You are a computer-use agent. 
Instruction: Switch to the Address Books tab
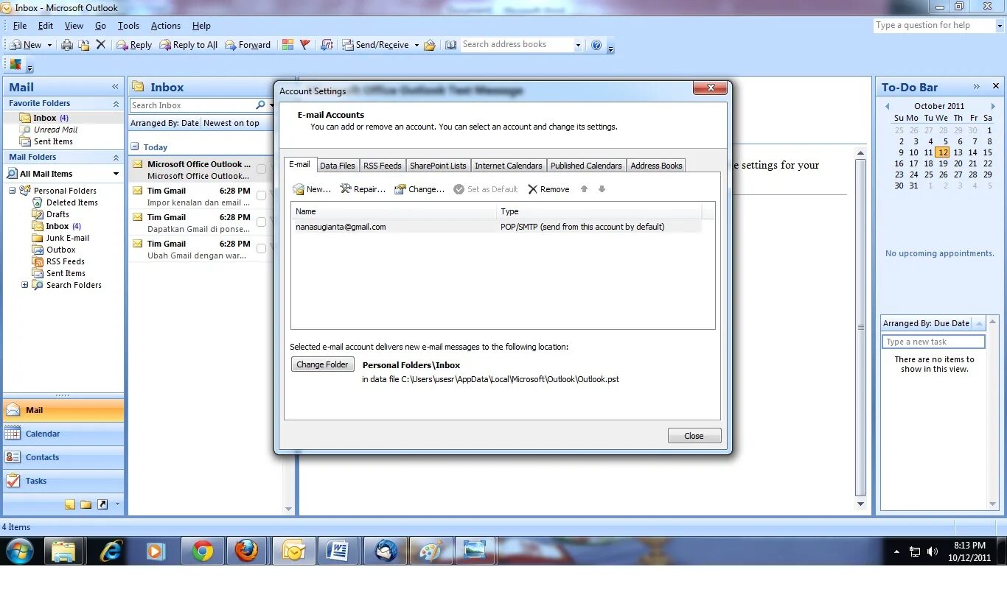tap(656, 166)
